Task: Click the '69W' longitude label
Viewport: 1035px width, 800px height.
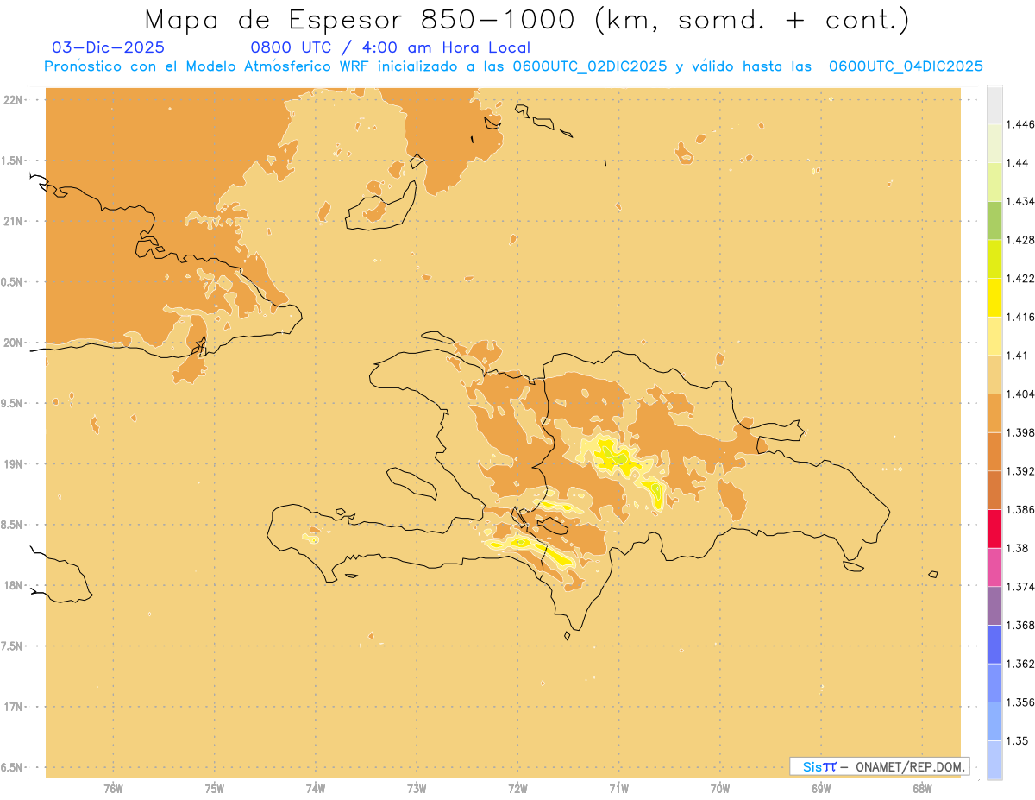Action: [821, 789]
